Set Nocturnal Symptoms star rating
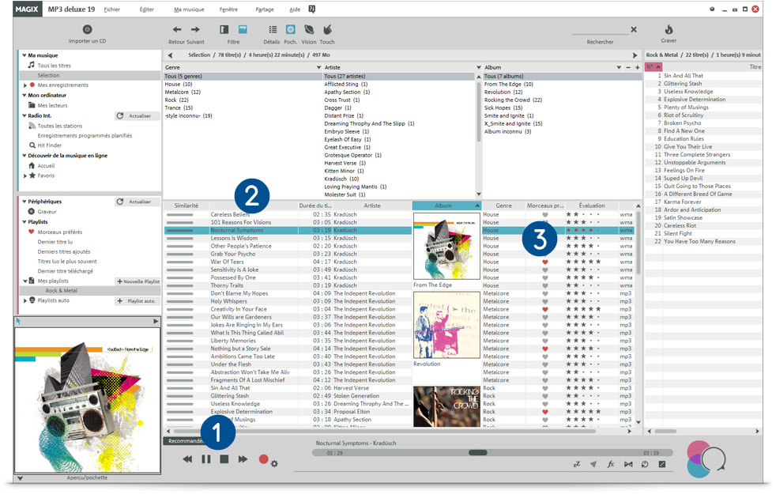776x498 pixels. [582, 230]
